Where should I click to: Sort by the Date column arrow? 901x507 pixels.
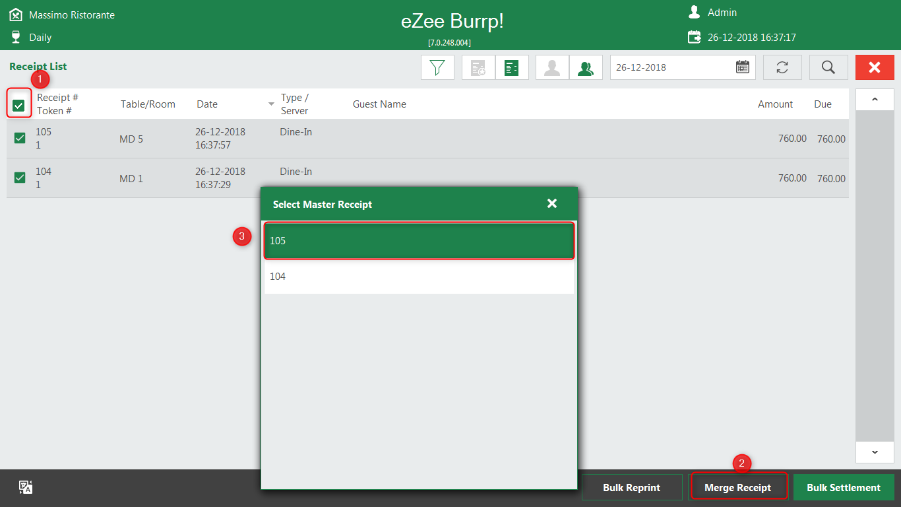click(x=271, y=104)
